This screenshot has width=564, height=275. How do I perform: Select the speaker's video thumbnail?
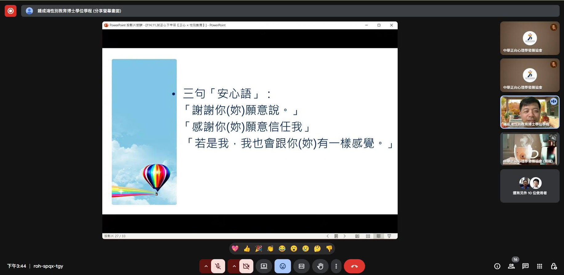pos(530,112)
